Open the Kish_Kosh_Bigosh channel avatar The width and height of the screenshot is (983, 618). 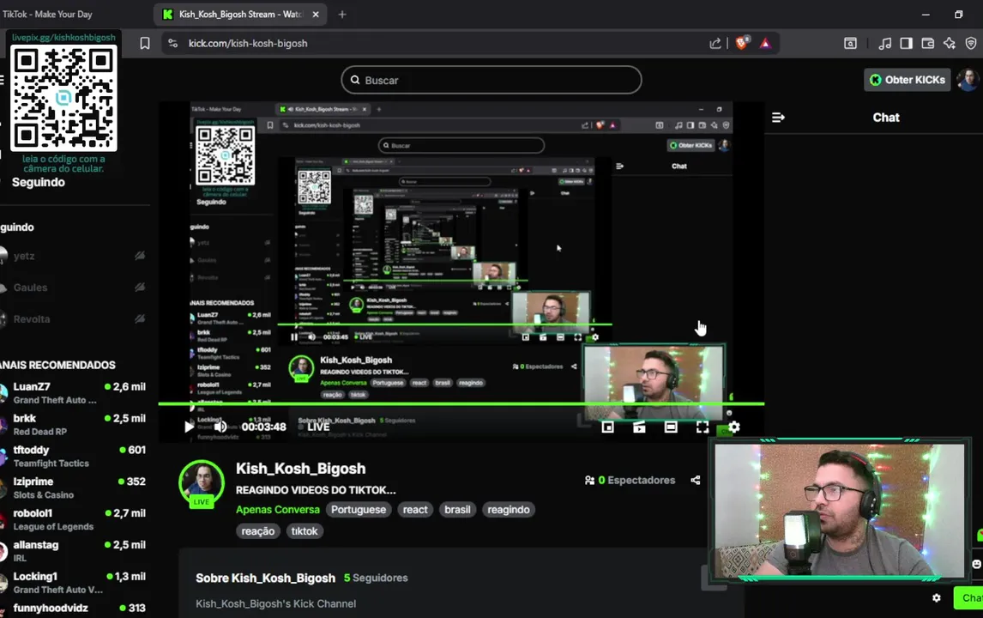[202, 483]
